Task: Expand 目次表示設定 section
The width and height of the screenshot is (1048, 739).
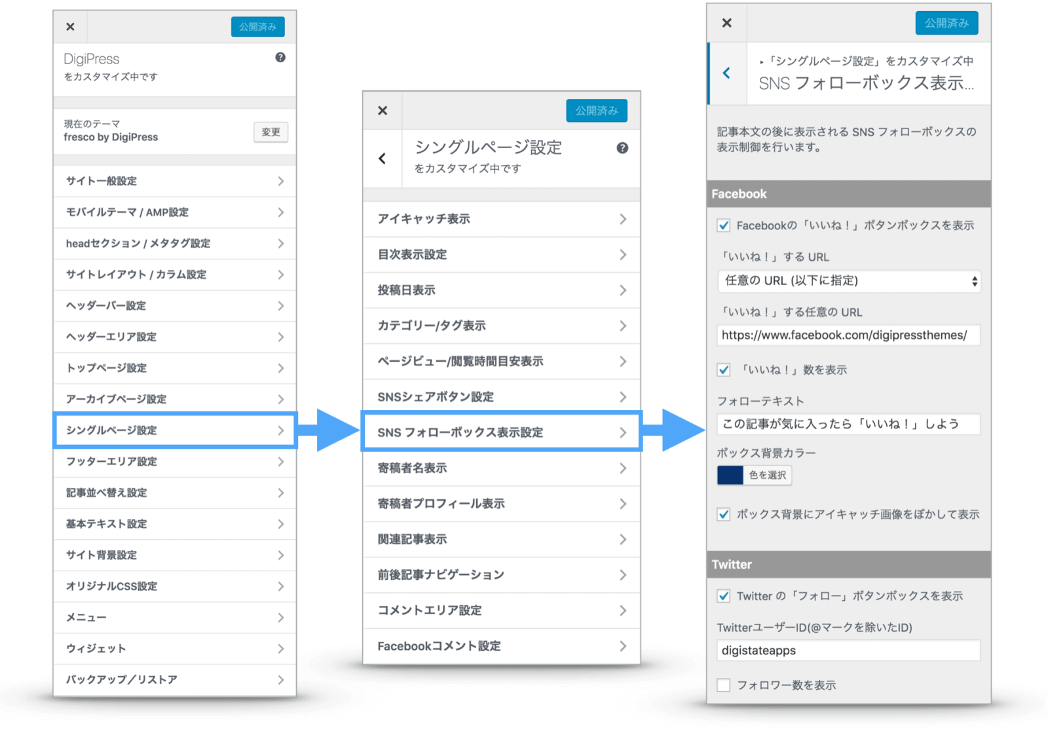Action: 502,255
